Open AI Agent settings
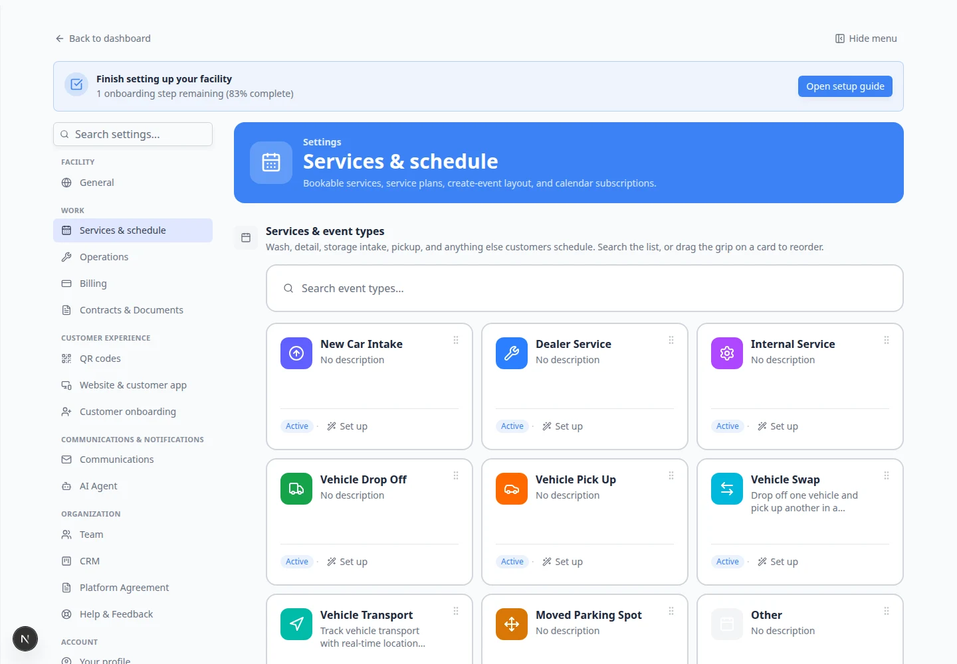The width and height of the screenshot is (957, 664). pyautogui.click(x=133, y=486)
